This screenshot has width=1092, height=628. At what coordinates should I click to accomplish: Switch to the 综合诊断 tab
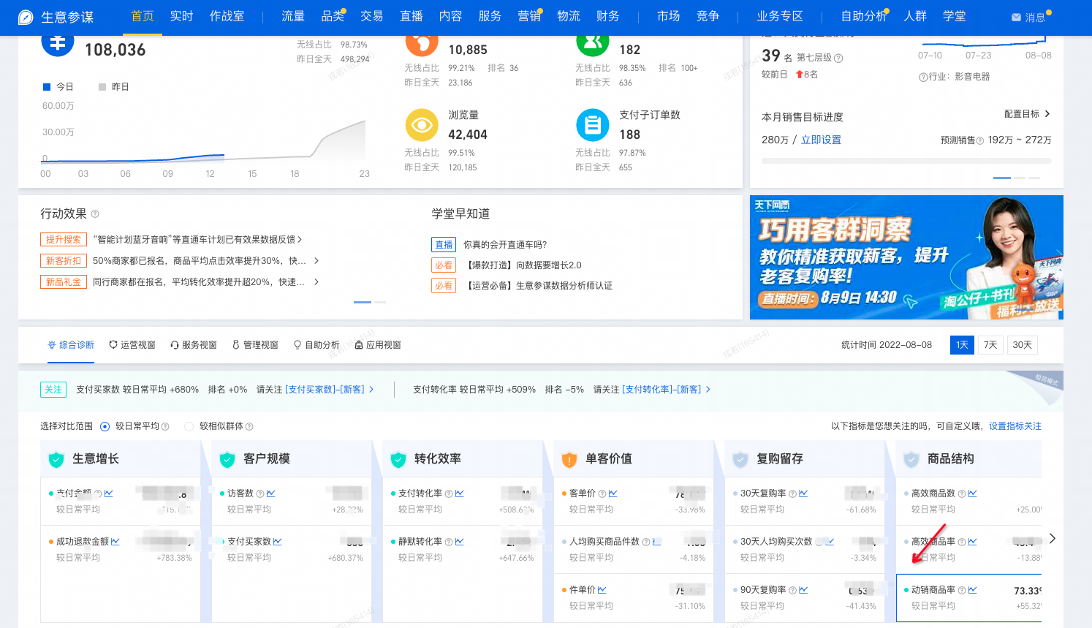pyautogui.click(x=72, y=345)
